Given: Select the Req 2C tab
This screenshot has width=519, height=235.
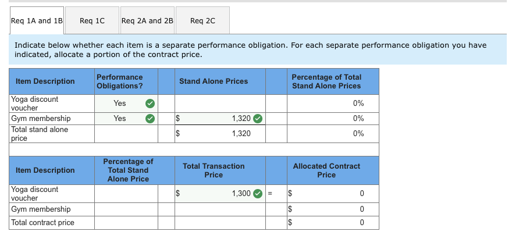Looking at the screenshot, I should coord(202,20).
